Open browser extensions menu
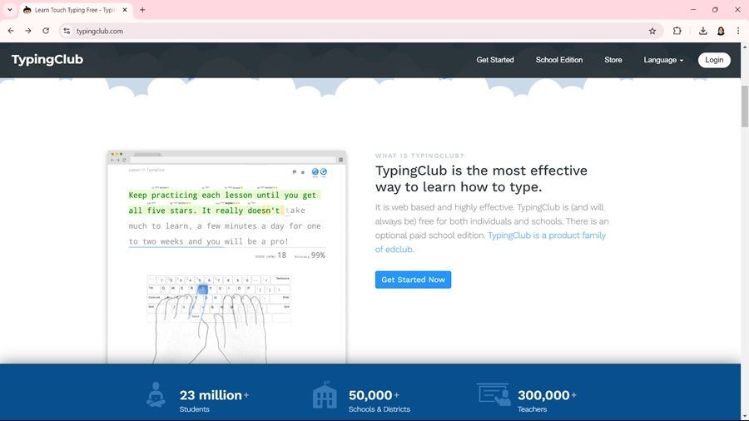Image resolution: width=749 pixels, height=421 pixels. 677,31
